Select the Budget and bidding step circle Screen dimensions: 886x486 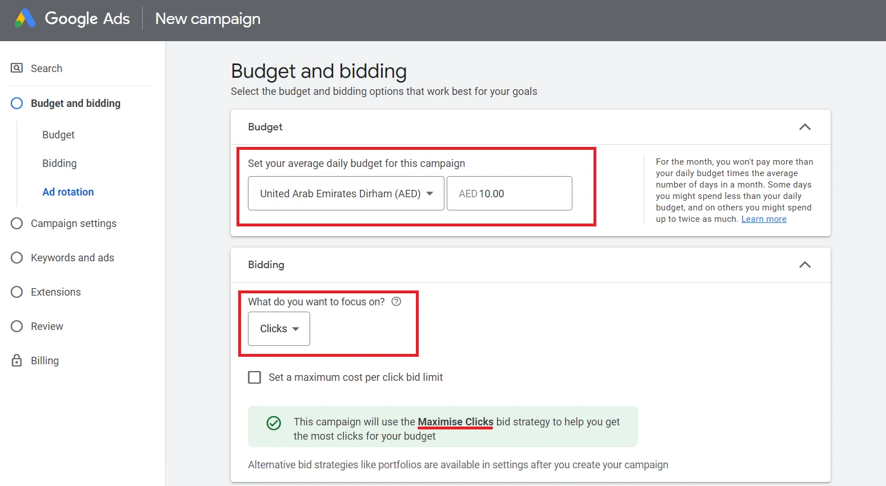tap(17, 103)
